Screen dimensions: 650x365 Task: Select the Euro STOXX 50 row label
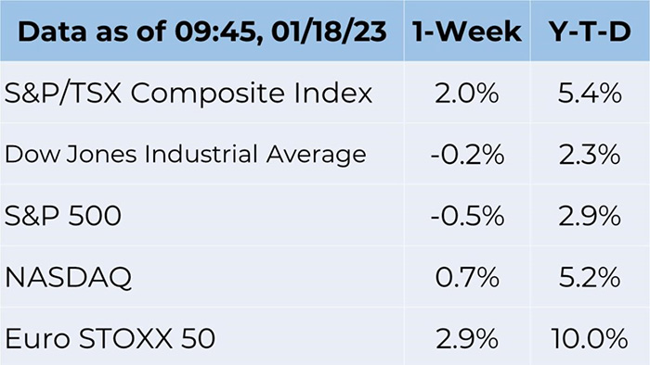(x=110, y=338)
